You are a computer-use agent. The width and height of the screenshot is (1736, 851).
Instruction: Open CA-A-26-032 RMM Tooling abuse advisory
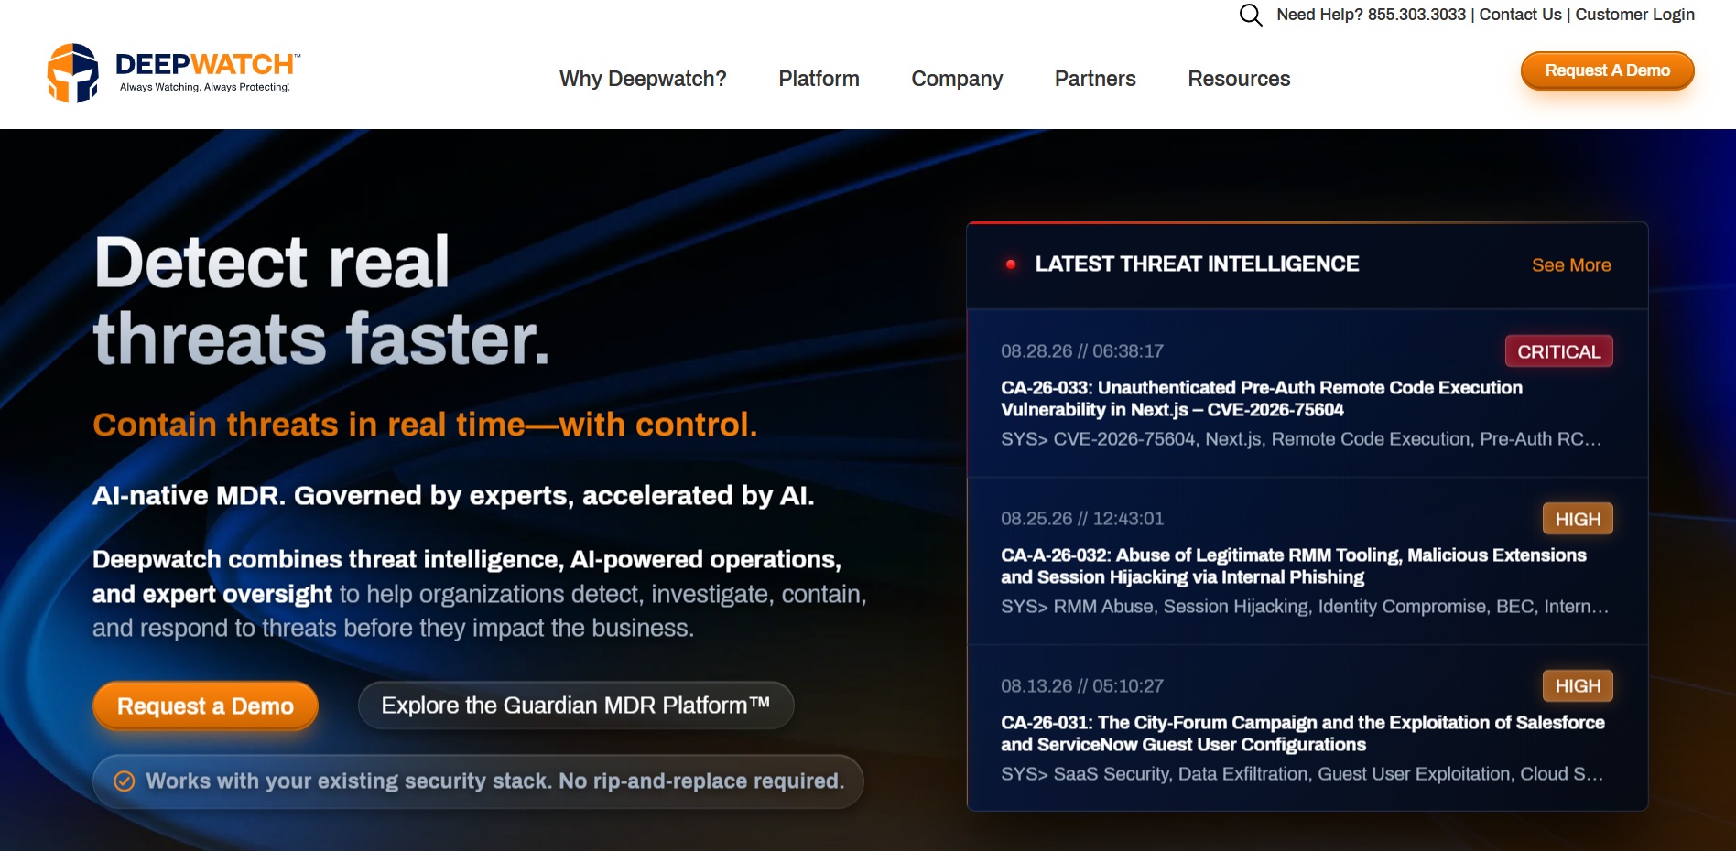point(1293,566)
